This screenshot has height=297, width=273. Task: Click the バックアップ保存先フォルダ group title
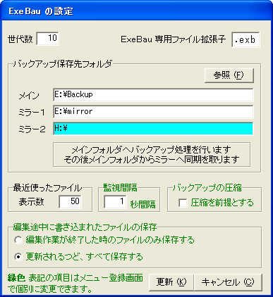pos(63,64)
